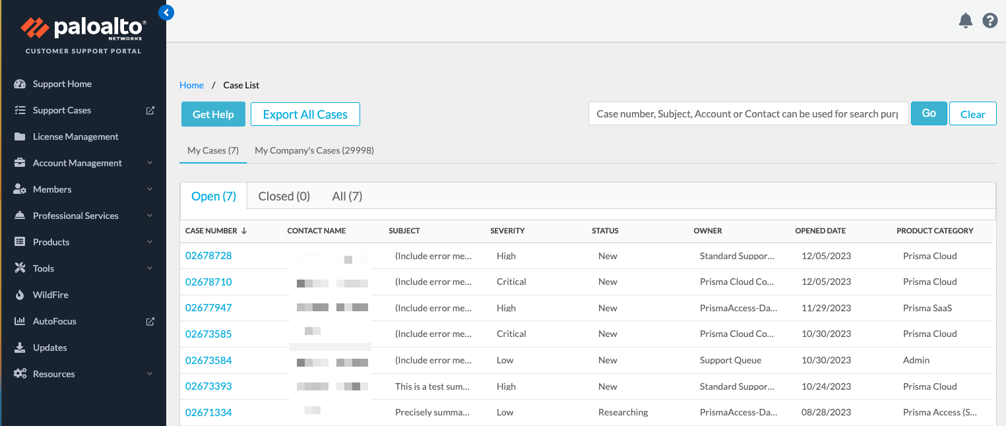Click the notifications bell icon
Image resolution: width=1006 pixels, height=426 pixels.
click(965, 20)
